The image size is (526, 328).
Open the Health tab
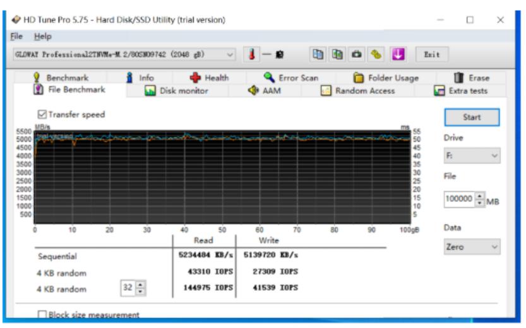210,78
